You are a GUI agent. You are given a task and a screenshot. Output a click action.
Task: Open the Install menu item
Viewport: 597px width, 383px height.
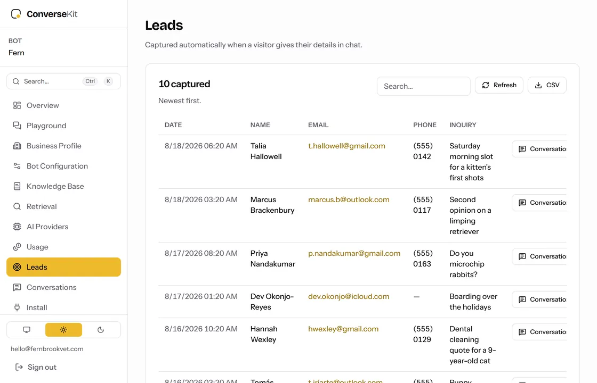point(63,307)
